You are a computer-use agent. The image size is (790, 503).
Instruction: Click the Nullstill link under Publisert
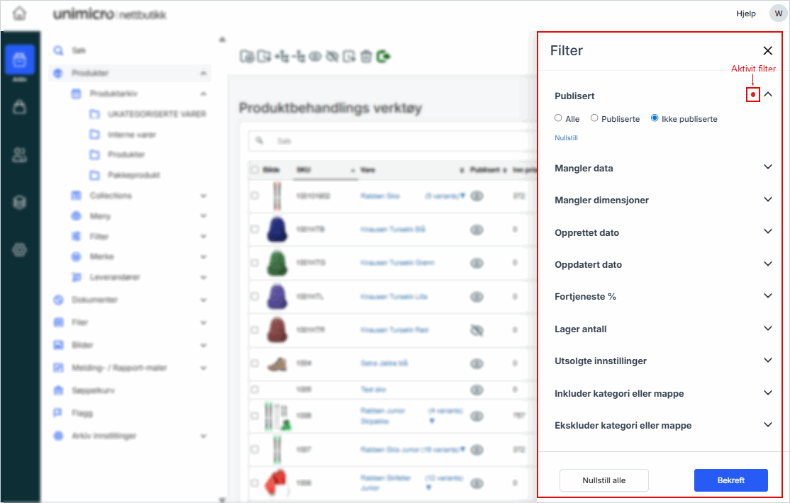tap(566, 138)
